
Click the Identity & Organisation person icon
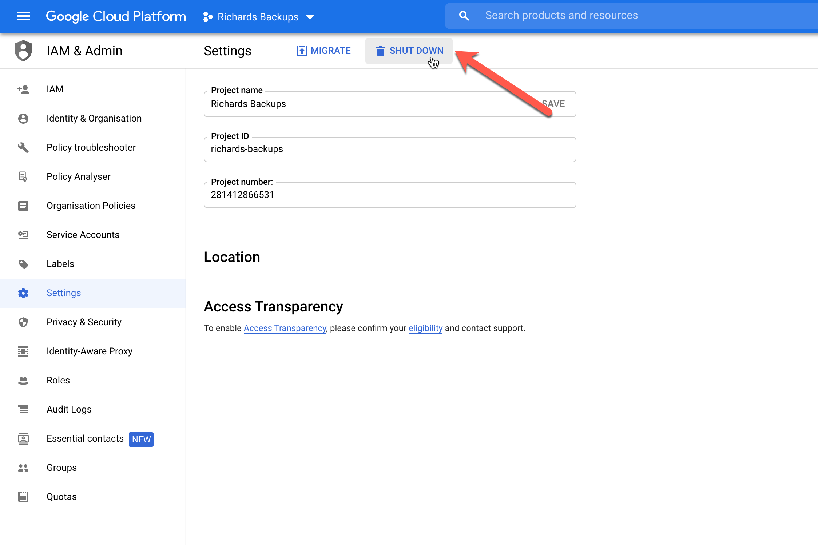[23, 118]
